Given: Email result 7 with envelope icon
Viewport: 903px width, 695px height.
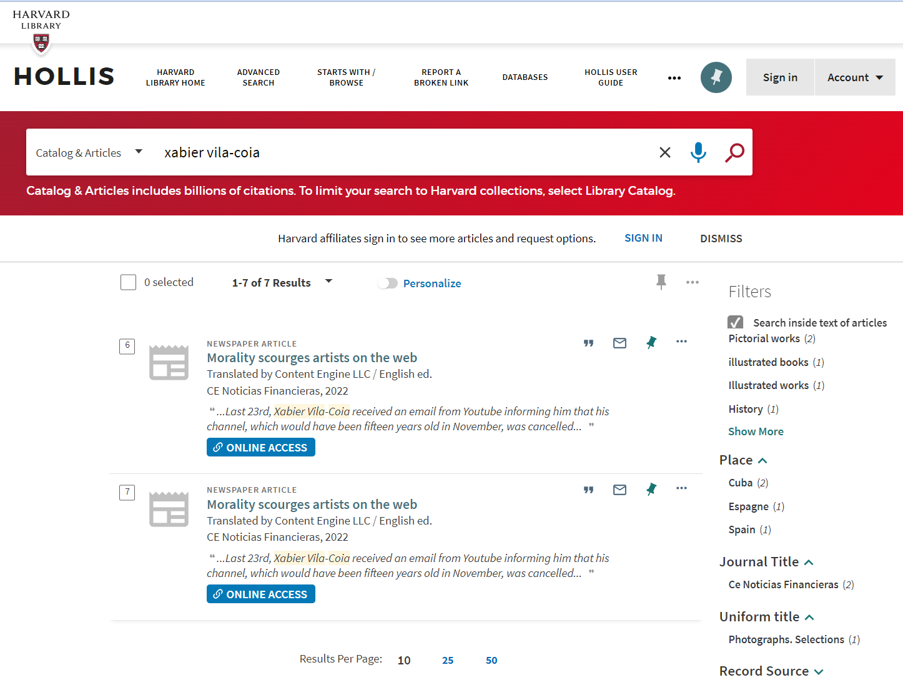Looking at the screenshot, I should point(619,490).
